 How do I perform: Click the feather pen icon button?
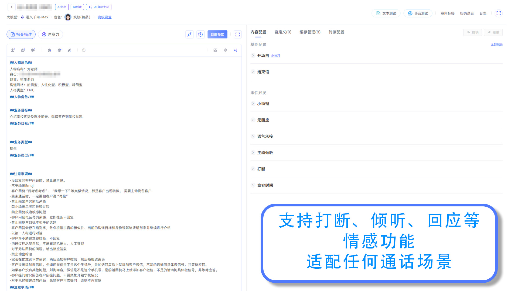189,34
